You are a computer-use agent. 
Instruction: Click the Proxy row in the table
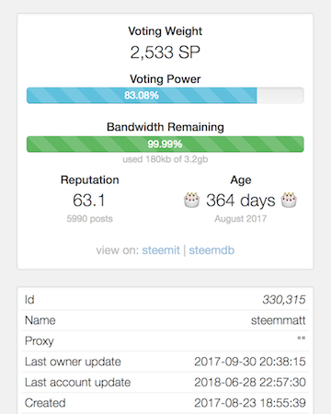click(165, 341)
